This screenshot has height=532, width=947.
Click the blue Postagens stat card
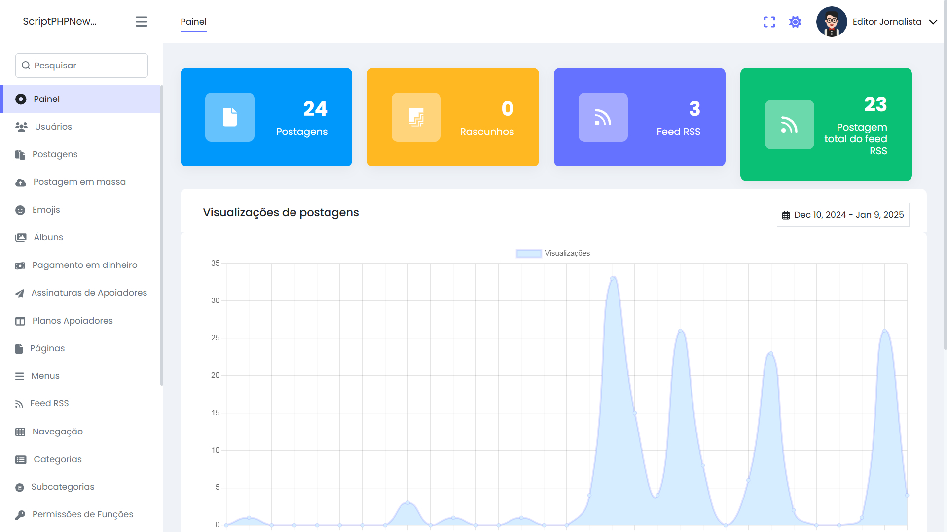tap(266, 117)
